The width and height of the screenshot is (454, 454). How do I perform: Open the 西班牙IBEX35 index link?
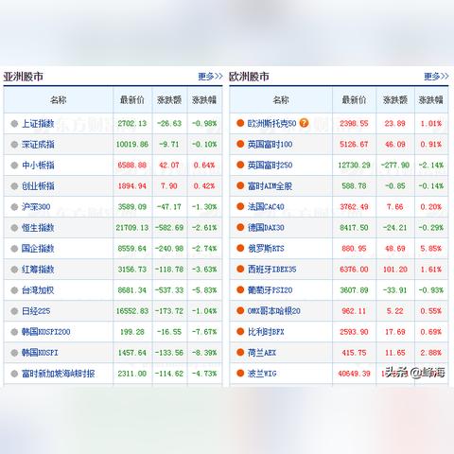[x=271, y=270]
